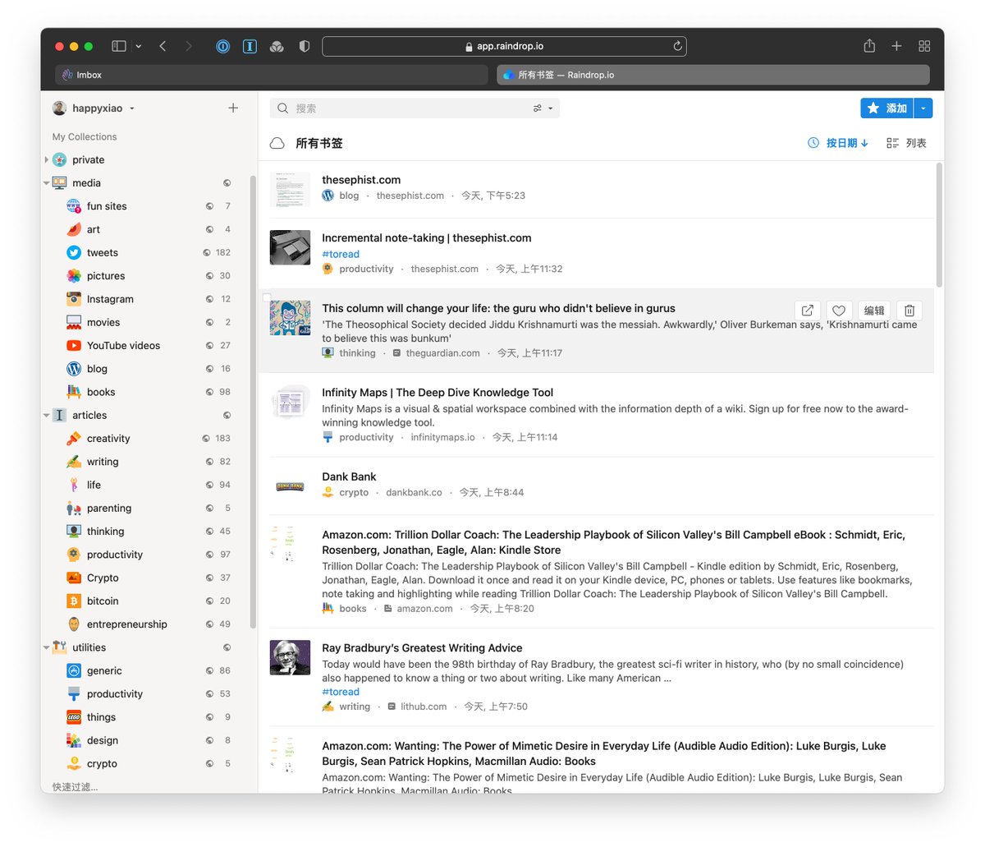Image resolution: width=985 pixels, height=847 pixels.
Task: Open the Safari share button
Action: point(869,46)
